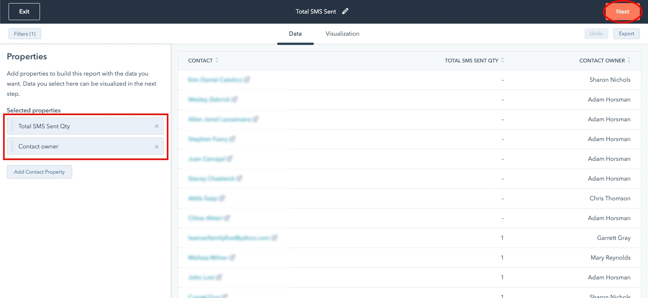Open contact link in Chris Thomson row
648x298 pixels.
[203, 198]
